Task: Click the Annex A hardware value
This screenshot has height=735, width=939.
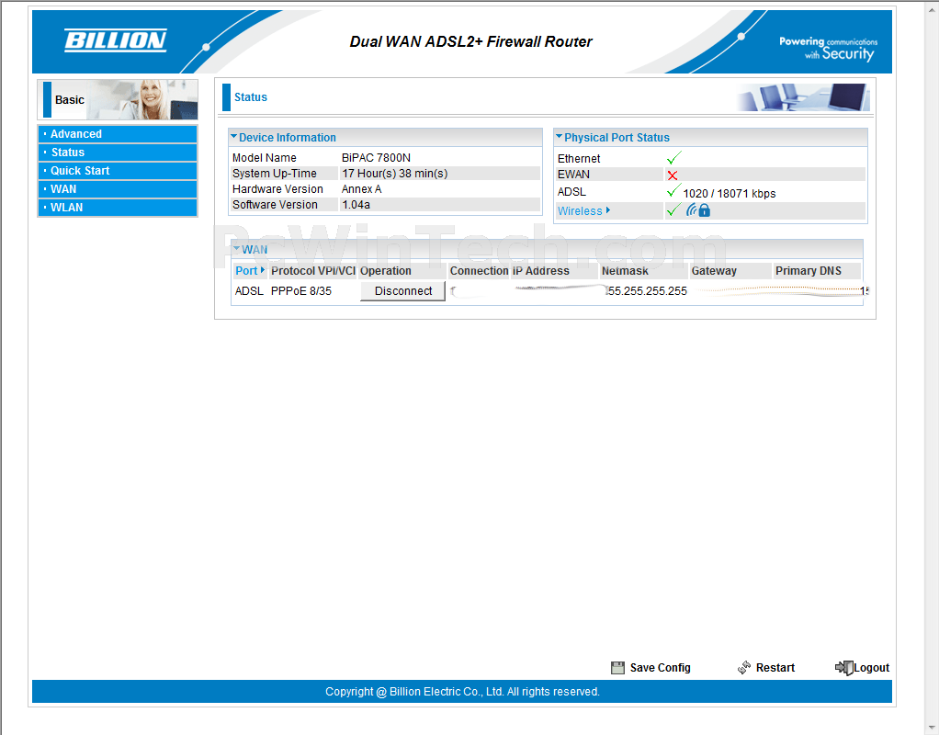Action: tap(362, 188)
